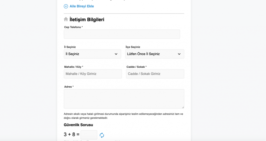Viewport: 266px width, 141px height.
Task: Open the Aile Bireyi Ekle link
Action: point(82,6)
